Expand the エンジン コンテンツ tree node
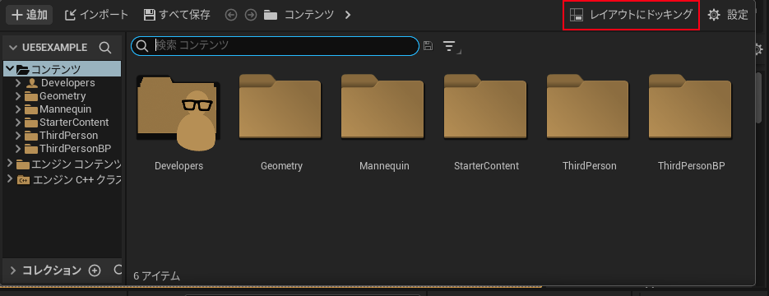This screenshot has width=769, height=296. click(10, 162)
